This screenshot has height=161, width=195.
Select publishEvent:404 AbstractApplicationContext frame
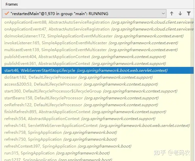pyautogui.click(x=96, y=57)
